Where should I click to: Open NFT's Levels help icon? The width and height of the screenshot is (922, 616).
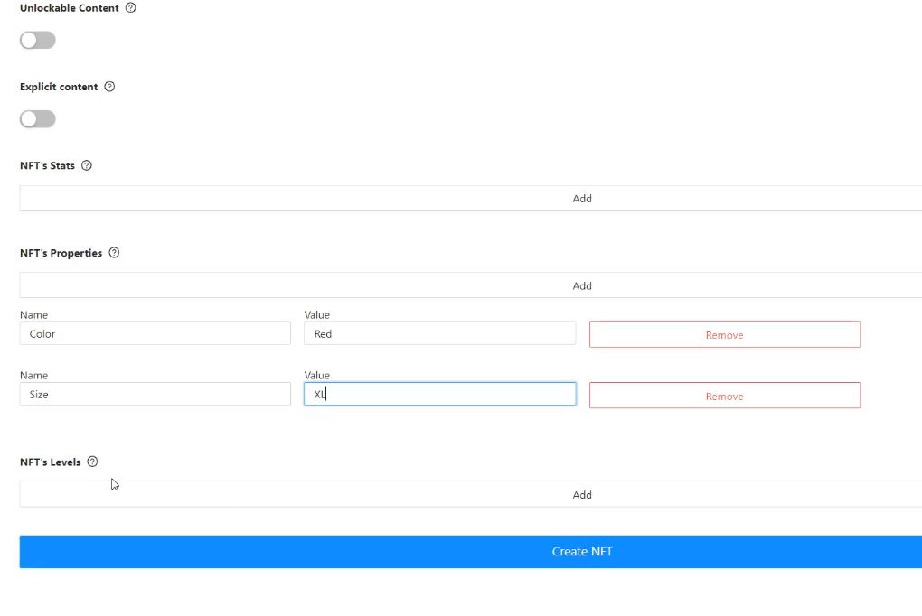(x=92, y=462)
